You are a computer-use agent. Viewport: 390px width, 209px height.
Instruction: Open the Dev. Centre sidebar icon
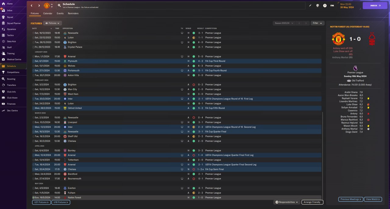[x=3, y=110]
